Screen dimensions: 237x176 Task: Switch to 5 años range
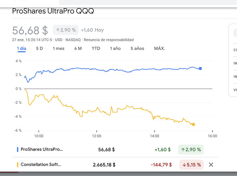(137, 49)
